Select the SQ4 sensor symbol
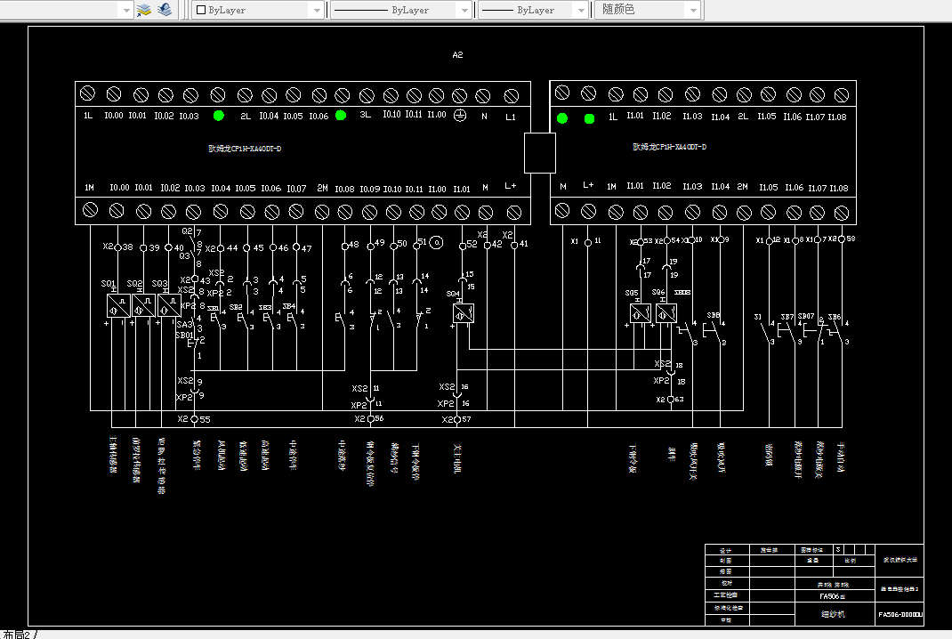The image size is (952, 639). 464,313
